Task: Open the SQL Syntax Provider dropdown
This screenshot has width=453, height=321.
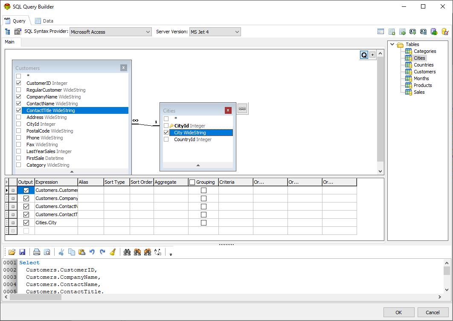Action: click(148, 32)
